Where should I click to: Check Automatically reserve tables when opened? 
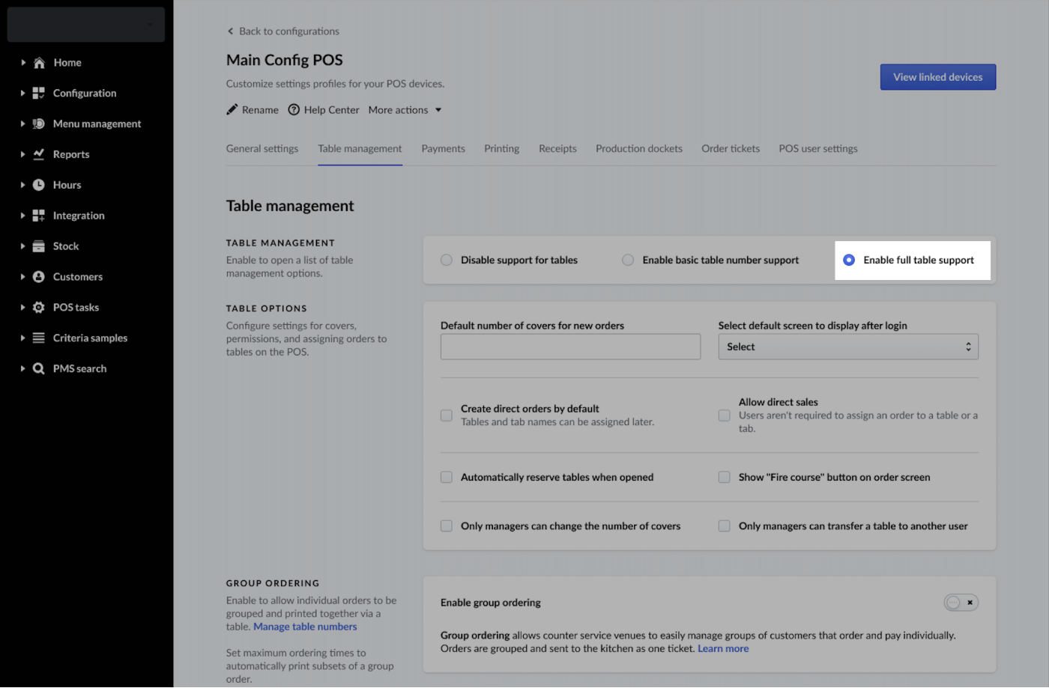[447, 478]
